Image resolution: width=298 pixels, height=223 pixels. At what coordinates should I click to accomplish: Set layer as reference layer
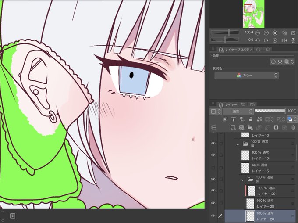(234, 119)
